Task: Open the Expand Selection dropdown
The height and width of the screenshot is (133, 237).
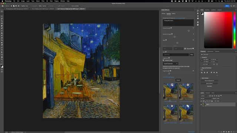Action: (x=170, y=64)
